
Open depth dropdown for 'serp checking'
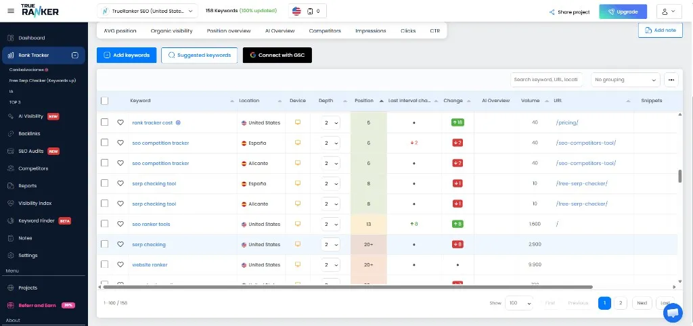pyautogui.click(x=330, y=245)
